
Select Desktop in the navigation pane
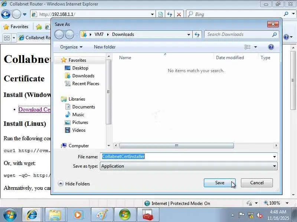[80, 68]
